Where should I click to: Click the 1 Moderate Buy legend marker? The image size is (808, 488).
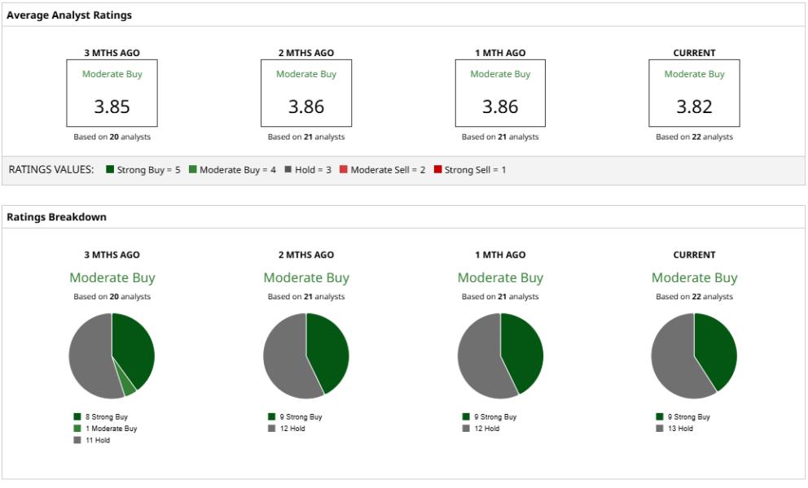[77, 429]
